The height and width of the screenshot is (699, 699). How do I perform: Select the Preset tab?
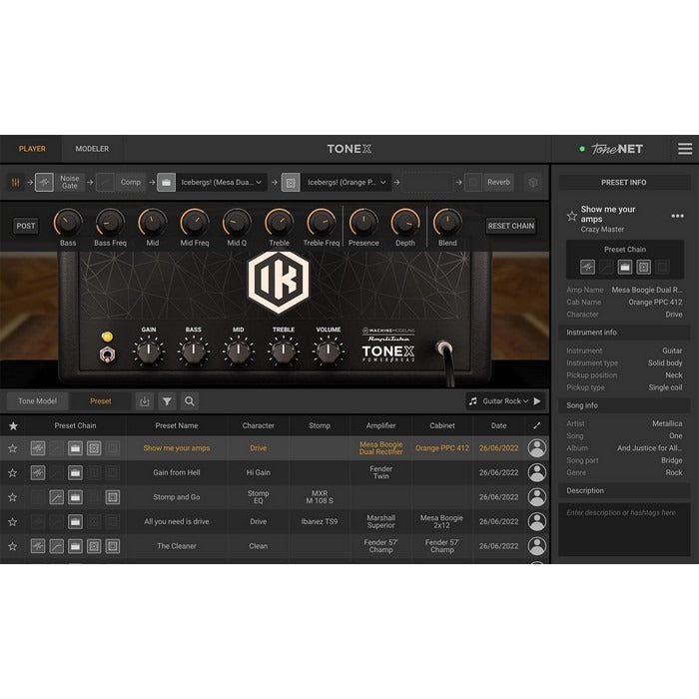coord(101,401)
